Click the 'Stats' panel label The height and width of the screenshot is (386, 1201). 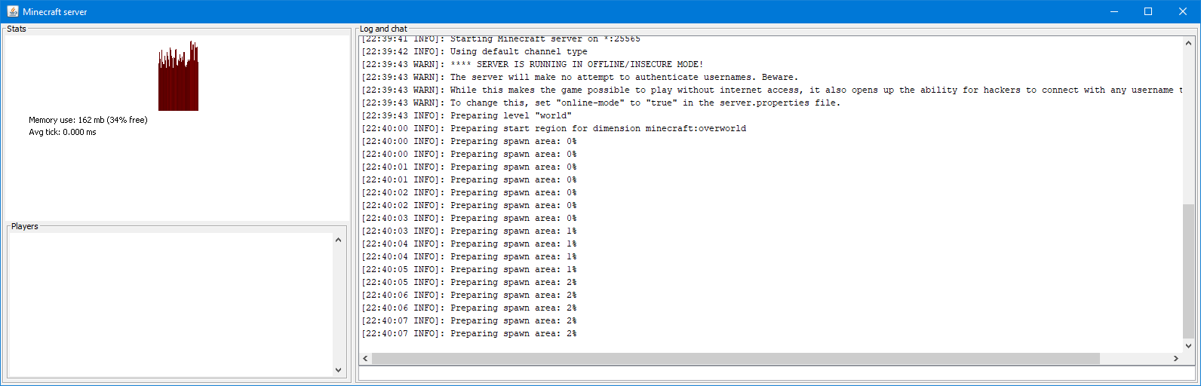[17, 29]
